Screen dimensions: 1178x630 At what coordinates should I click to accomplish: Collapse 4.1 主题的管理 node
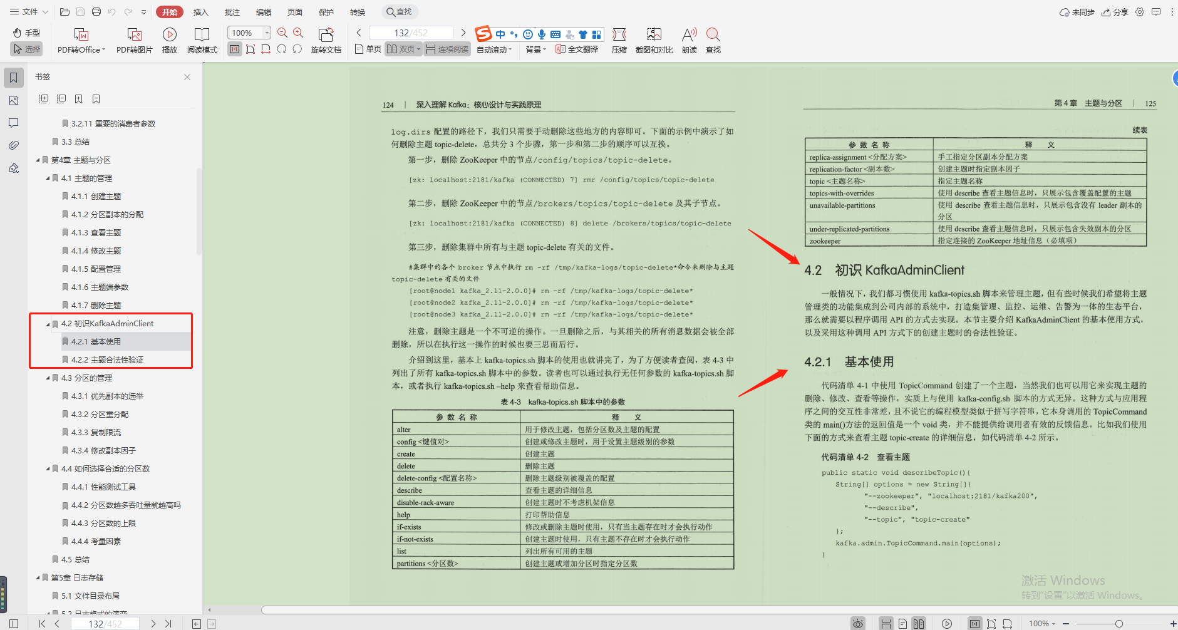48,178
